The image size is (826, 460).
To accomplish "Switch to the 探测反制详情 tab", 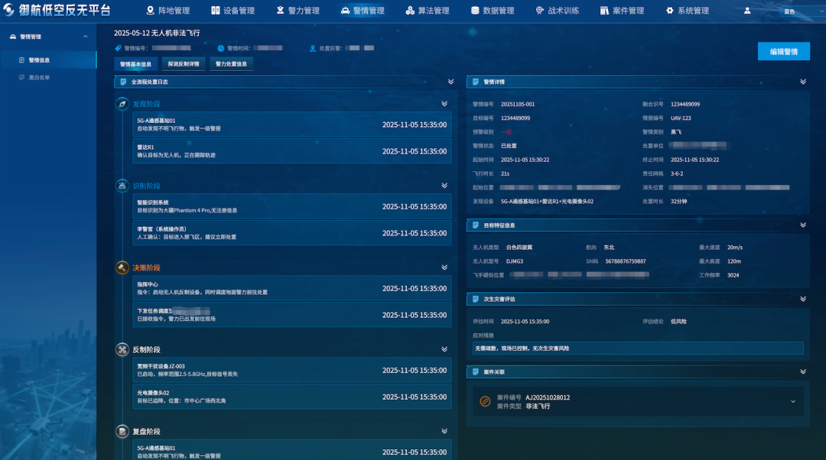I will [x=184, y=64].
